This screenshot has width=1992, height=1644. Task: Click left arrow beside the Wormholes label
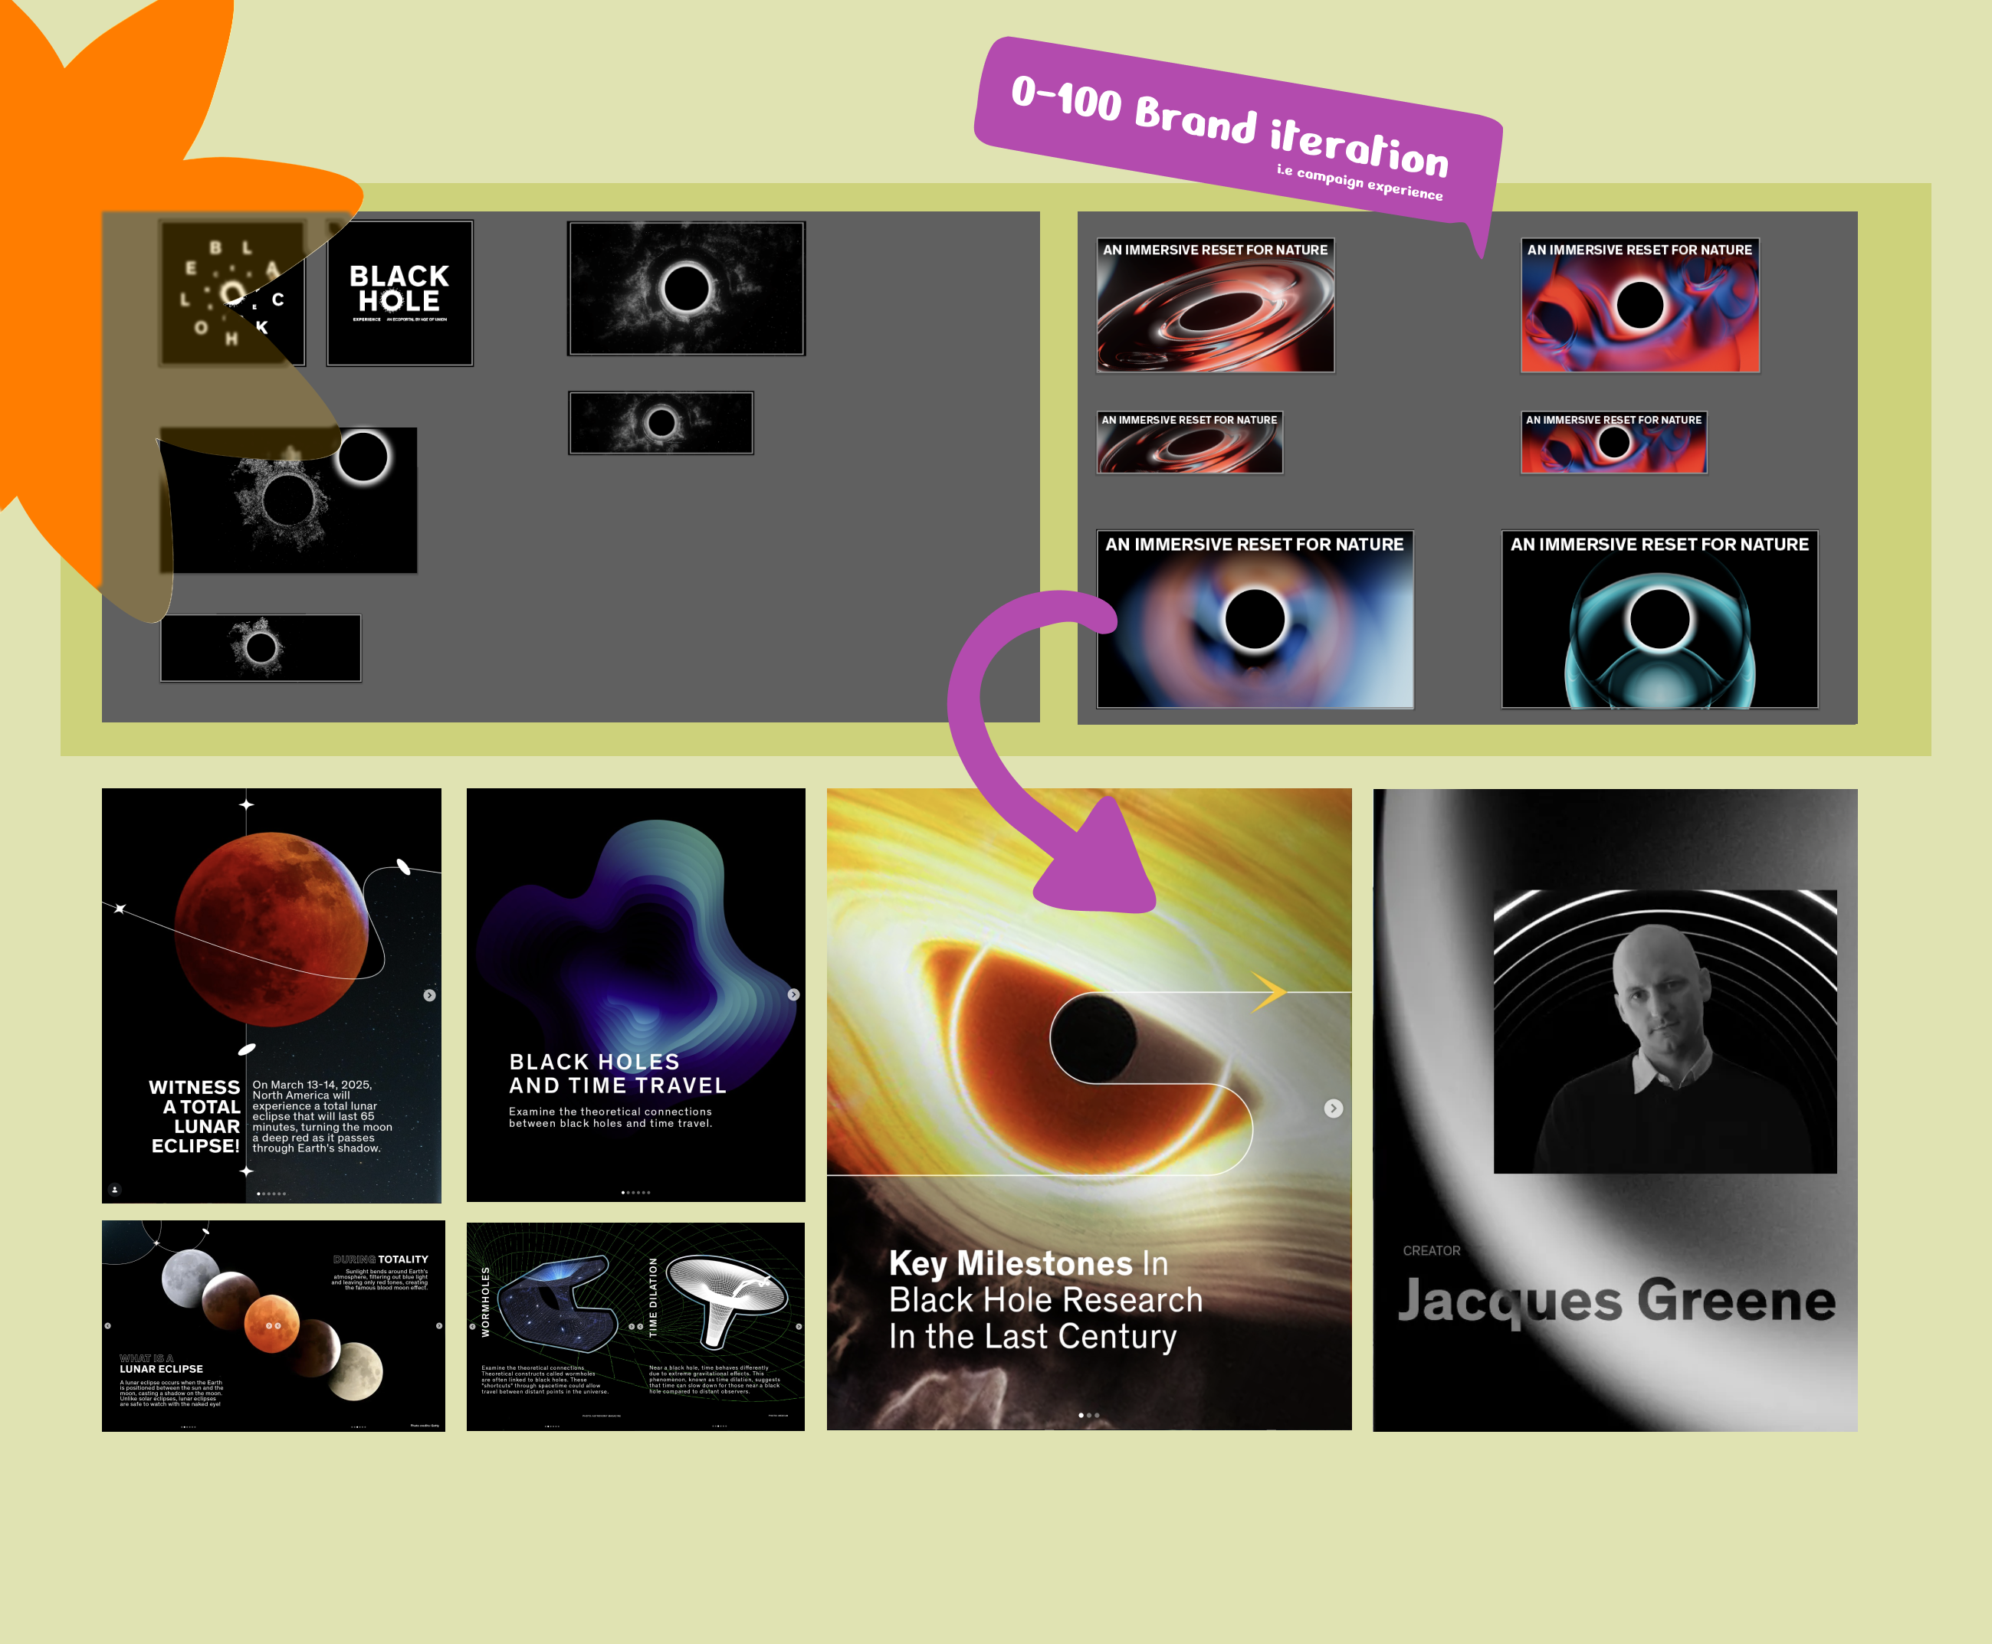point(473,1327)
